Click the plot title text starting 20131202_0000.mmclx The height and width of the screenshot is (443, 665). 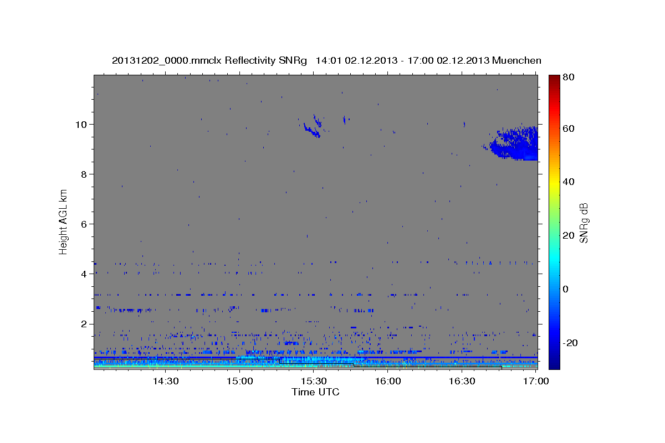(326, 60)
